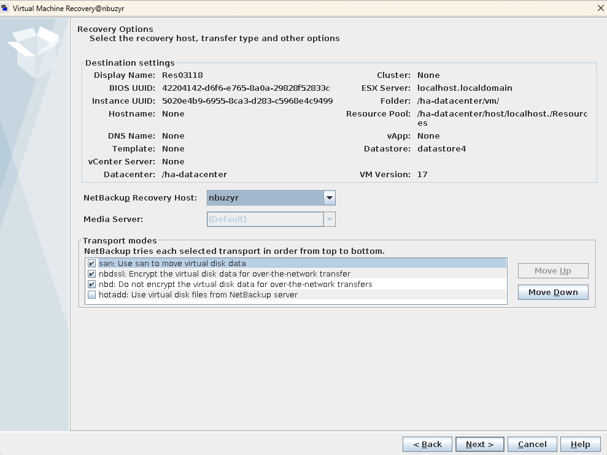Image resolution: width=607 pixels, height=455 pixels.
Task: Toggle the san transport mode checkbox
Action: pyautogui.click(x=91, y=264)
